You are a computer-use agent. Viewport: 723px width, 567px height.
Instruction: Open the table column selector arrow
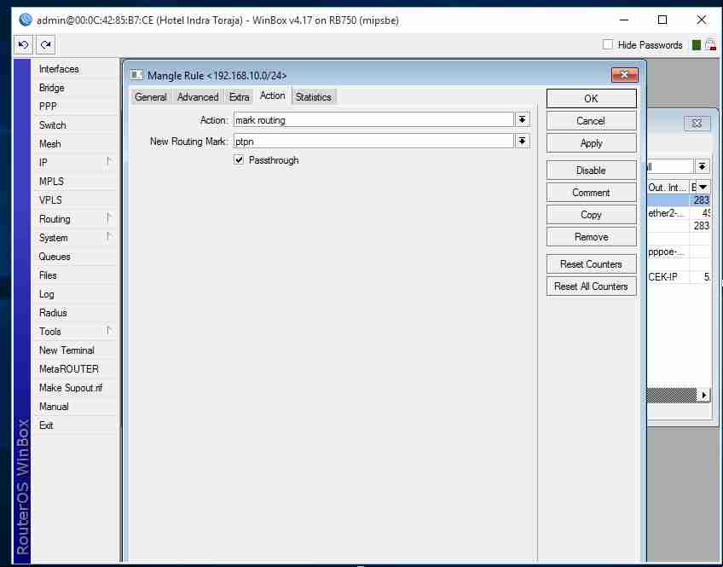point(703,188)
